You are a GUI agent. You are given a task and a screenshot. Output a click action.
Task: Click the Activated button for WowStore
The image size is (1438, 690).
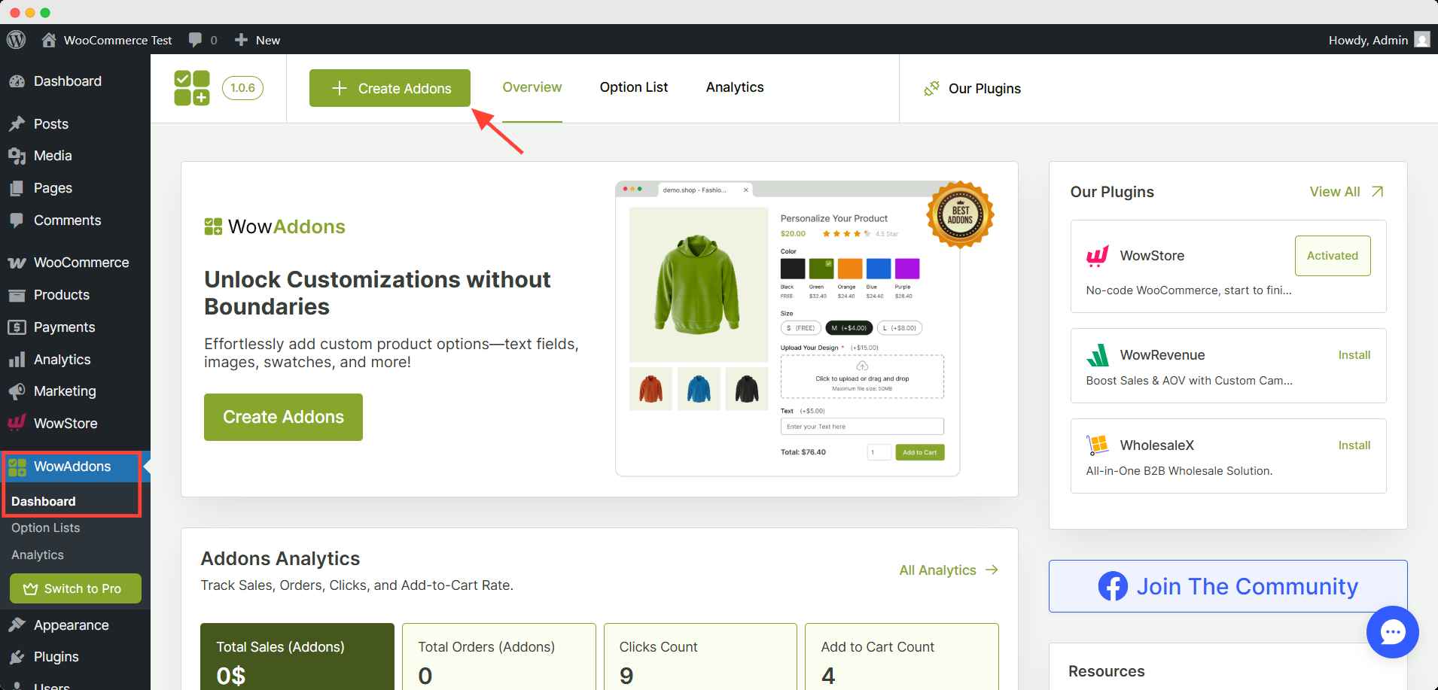point(1333,256)
